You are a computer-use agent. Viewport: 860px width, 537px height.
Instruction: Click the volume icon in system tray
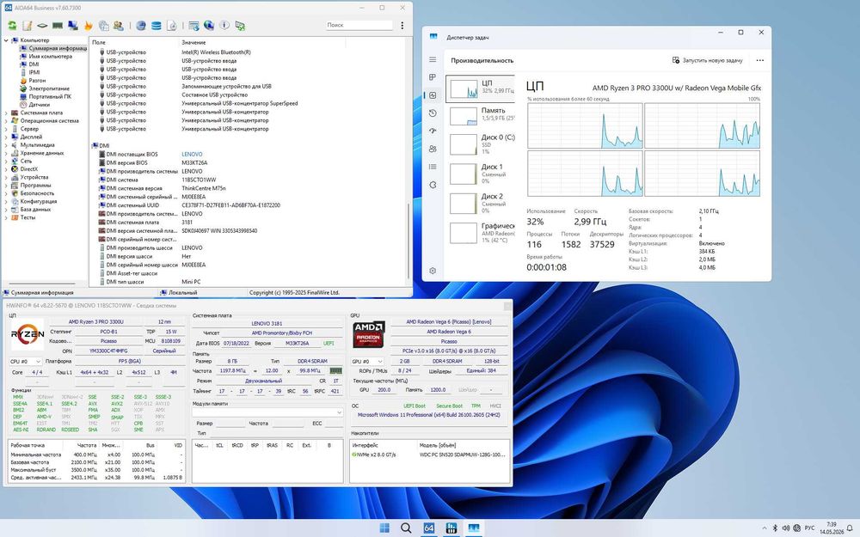(x=785, y=528)
